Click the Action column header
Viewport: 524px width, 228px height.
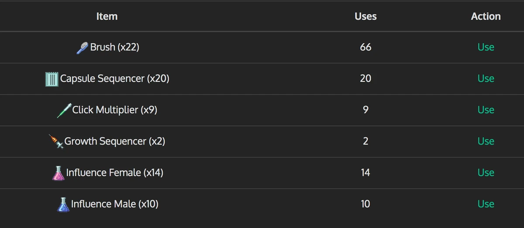pos(486,17)
